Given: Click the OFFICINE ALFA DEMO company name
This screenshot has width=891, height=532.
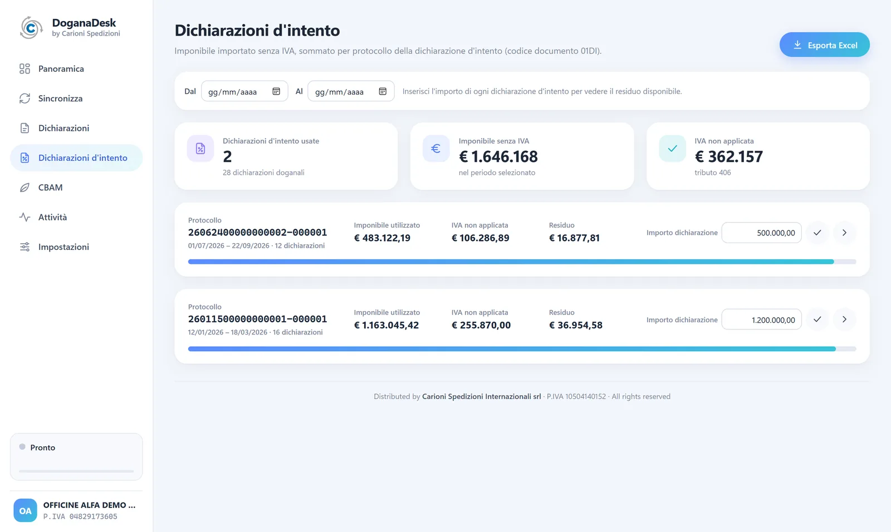Looking at the screenshot, I should (89, 505).
